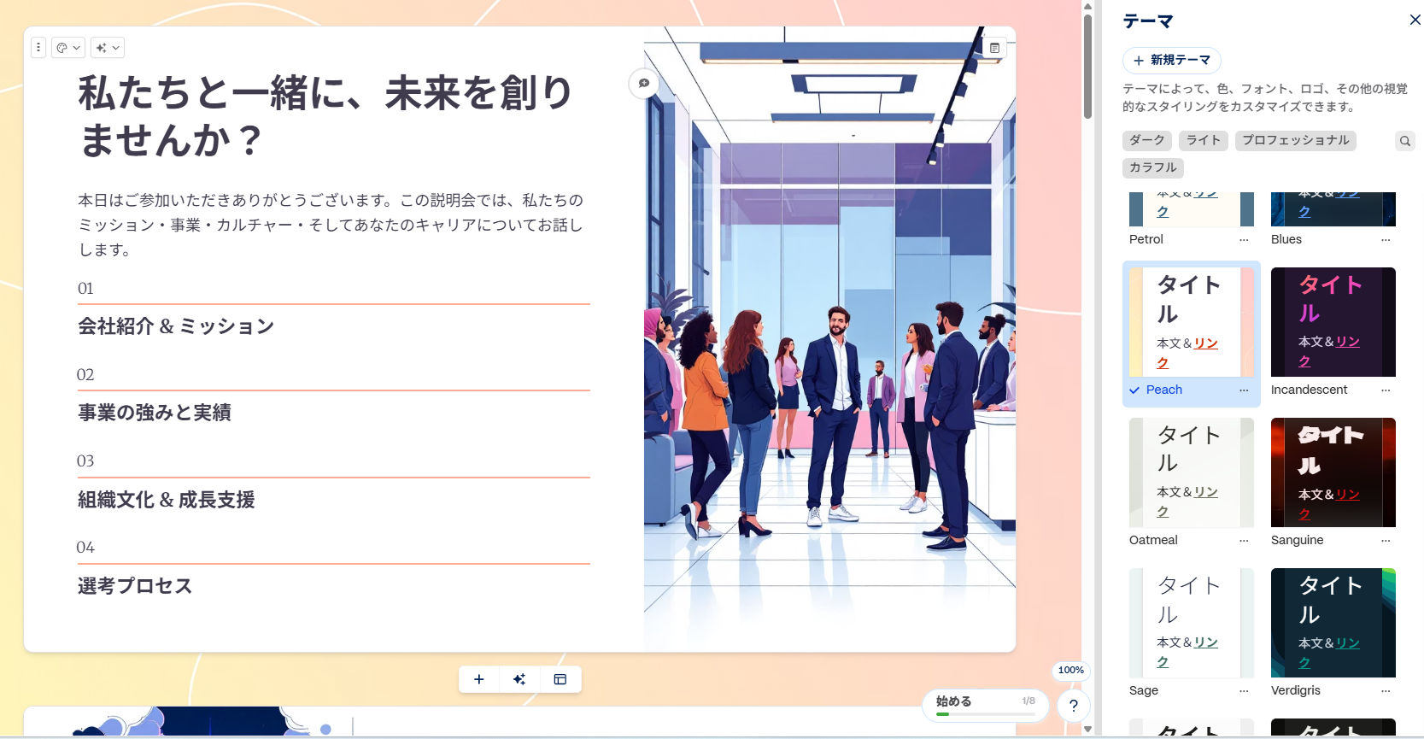
Task: Open the card style palette dropdown
Action: (67, 48)
